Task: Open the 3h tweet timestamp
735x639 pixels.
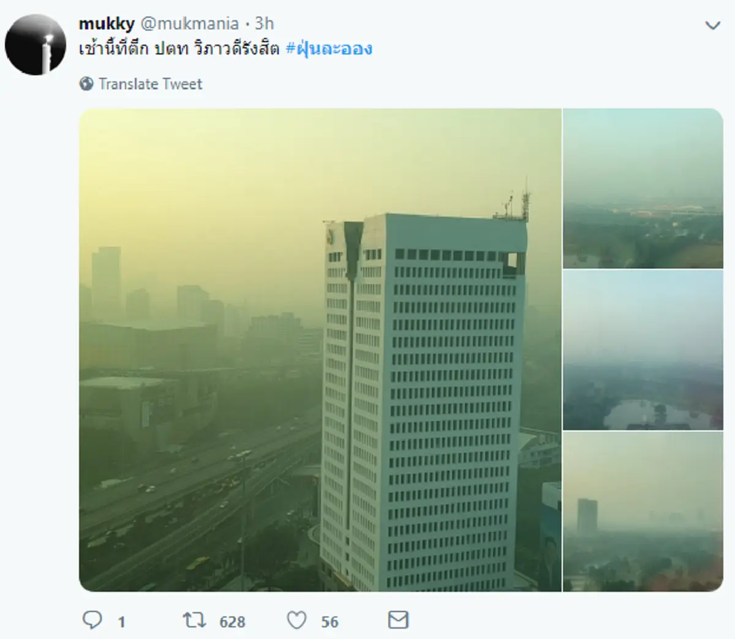Action: pos(265,23)
